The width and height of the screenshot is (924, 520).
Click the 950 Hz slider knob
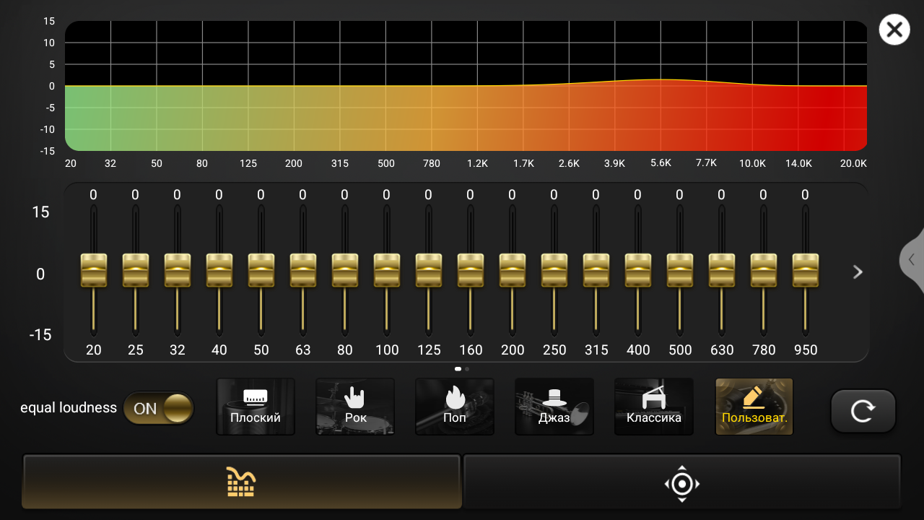(806, 270)
